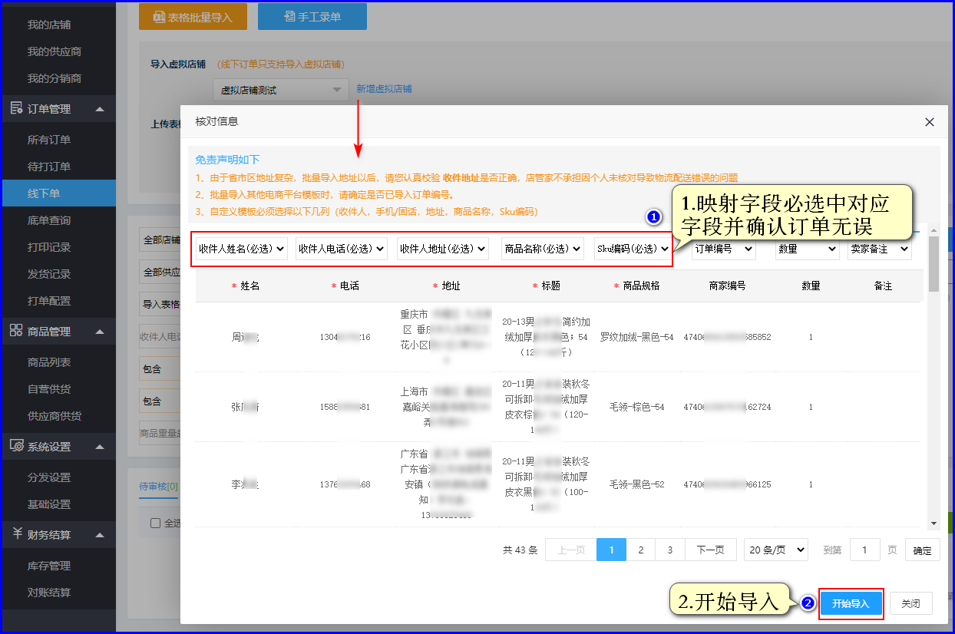This screenshot has width=955, height=634.
Task: Click the 订单管理 sidebar icon
Action: pyautogui.click(x=16, y=109)
